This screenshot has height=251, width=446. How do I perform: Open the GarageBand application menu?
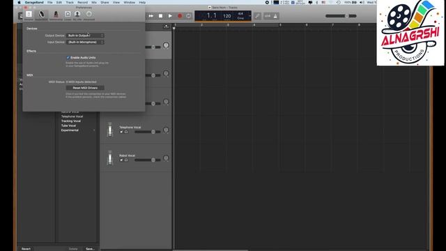click(x=34, y=2)
